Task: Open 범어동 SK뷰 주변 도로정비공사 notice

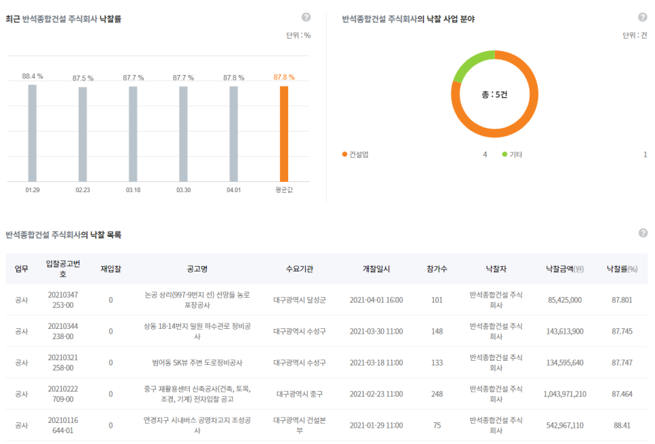Action: [x=197, y=362]
